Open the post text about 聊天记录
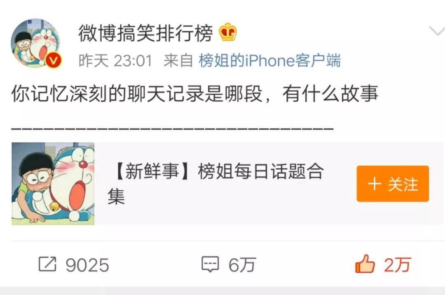The image size is (445, 295). point(194,94)
